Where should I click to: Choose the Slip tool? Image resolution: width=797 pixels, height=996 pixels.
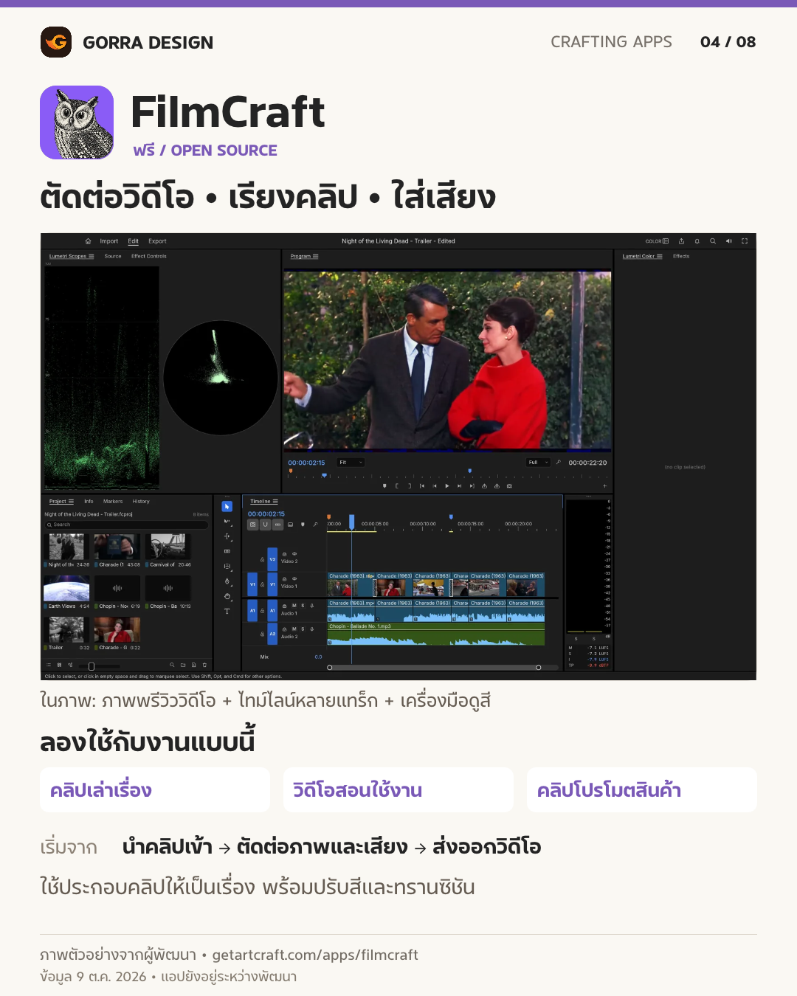pos(227,566)
